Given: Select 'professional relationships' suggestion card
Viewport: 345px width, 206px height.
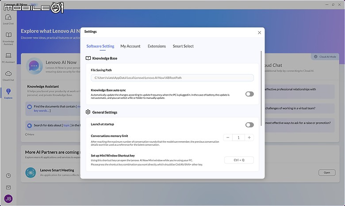Looking at the screenshot, I should pos(299,91).
